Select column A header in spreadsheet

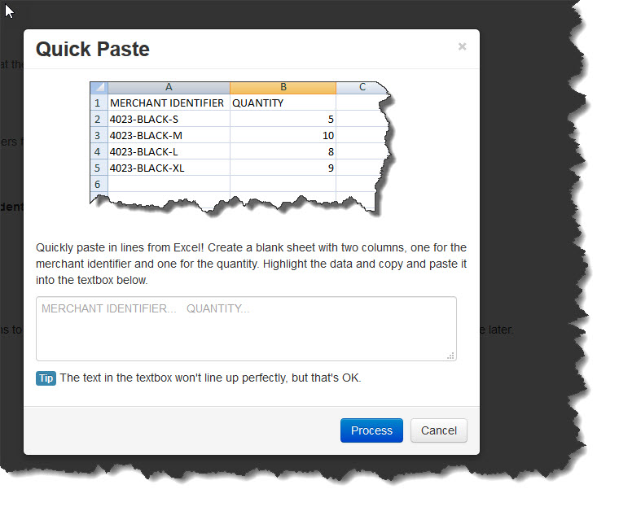169,87
